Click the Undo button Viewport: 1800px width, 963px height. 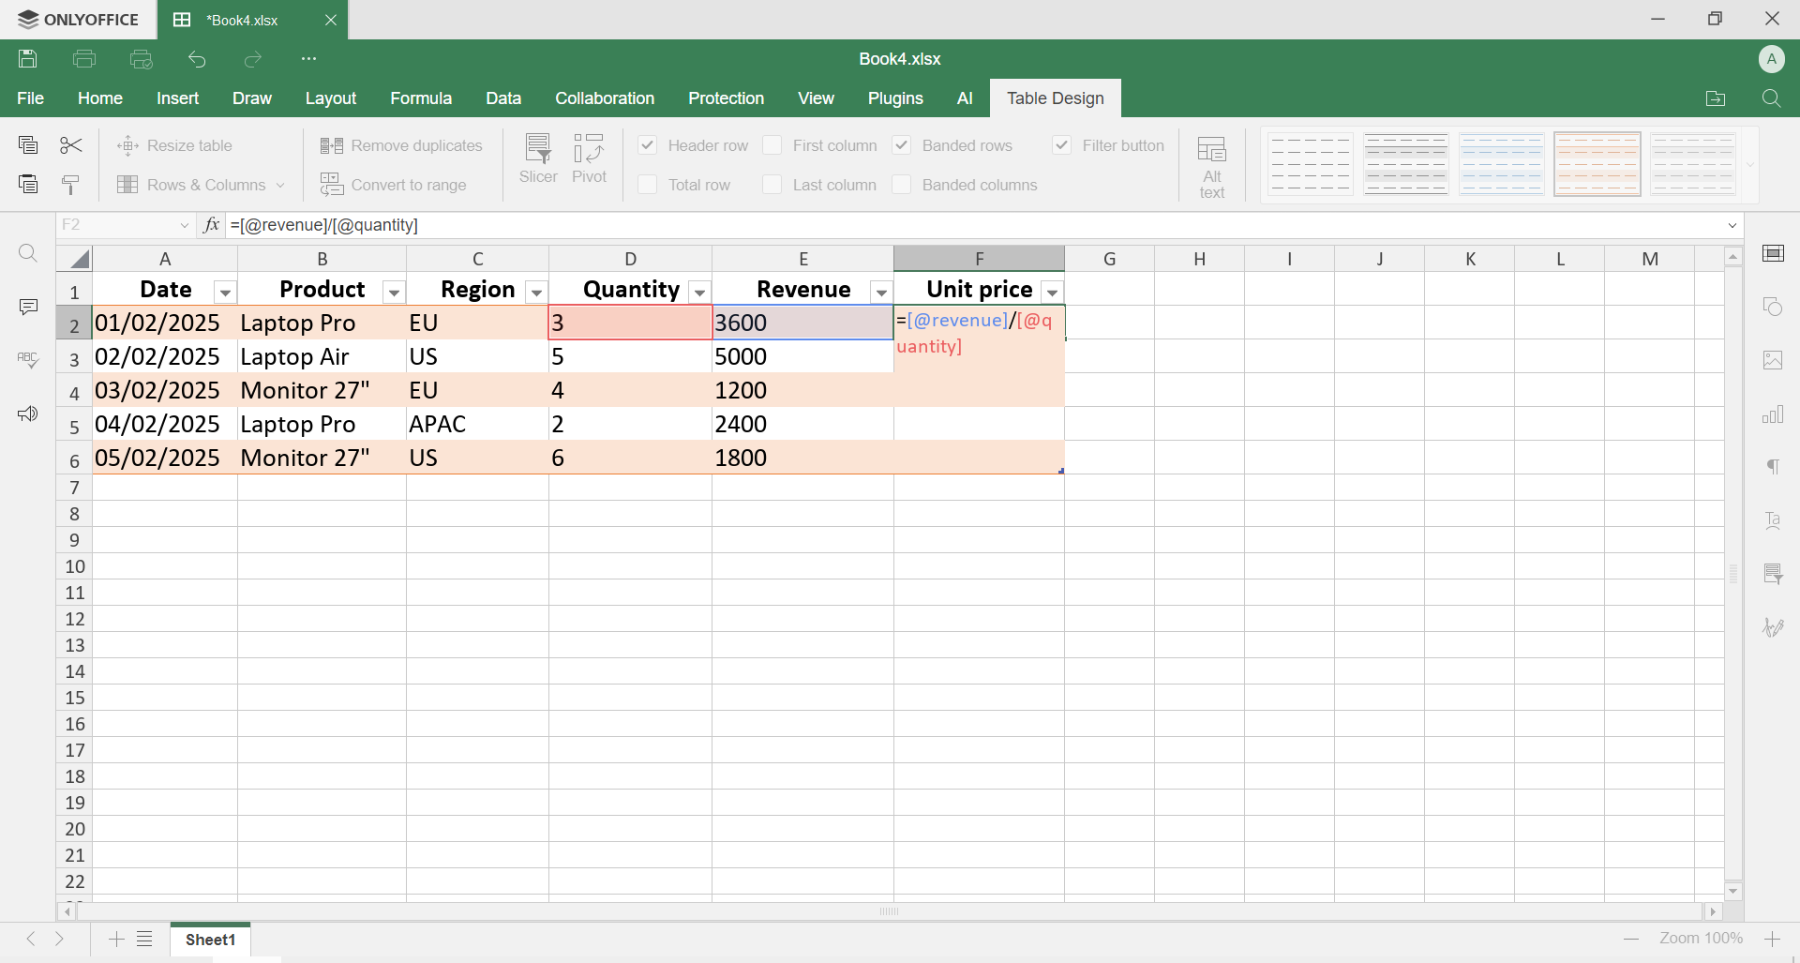[197, 59]
